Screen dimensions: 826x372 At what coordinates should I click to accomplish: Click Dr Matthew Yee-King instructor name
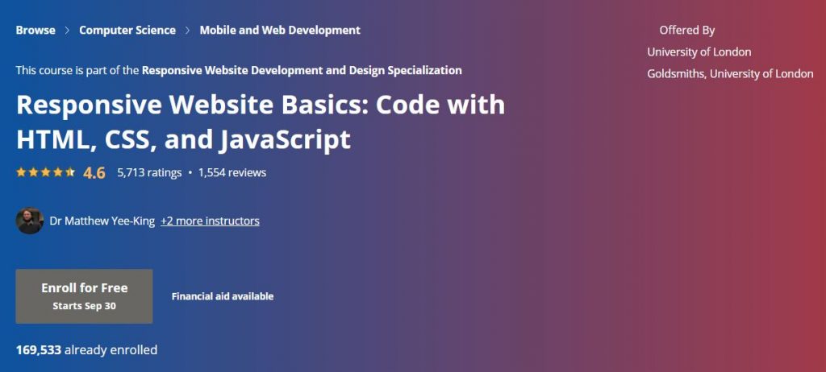(102, 221)
